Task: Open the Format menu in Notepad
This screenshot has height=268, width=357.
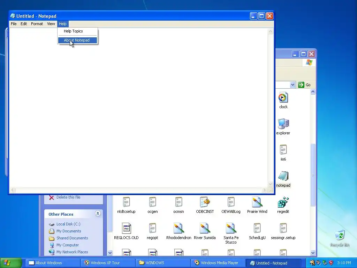Action: pos(37,24)
